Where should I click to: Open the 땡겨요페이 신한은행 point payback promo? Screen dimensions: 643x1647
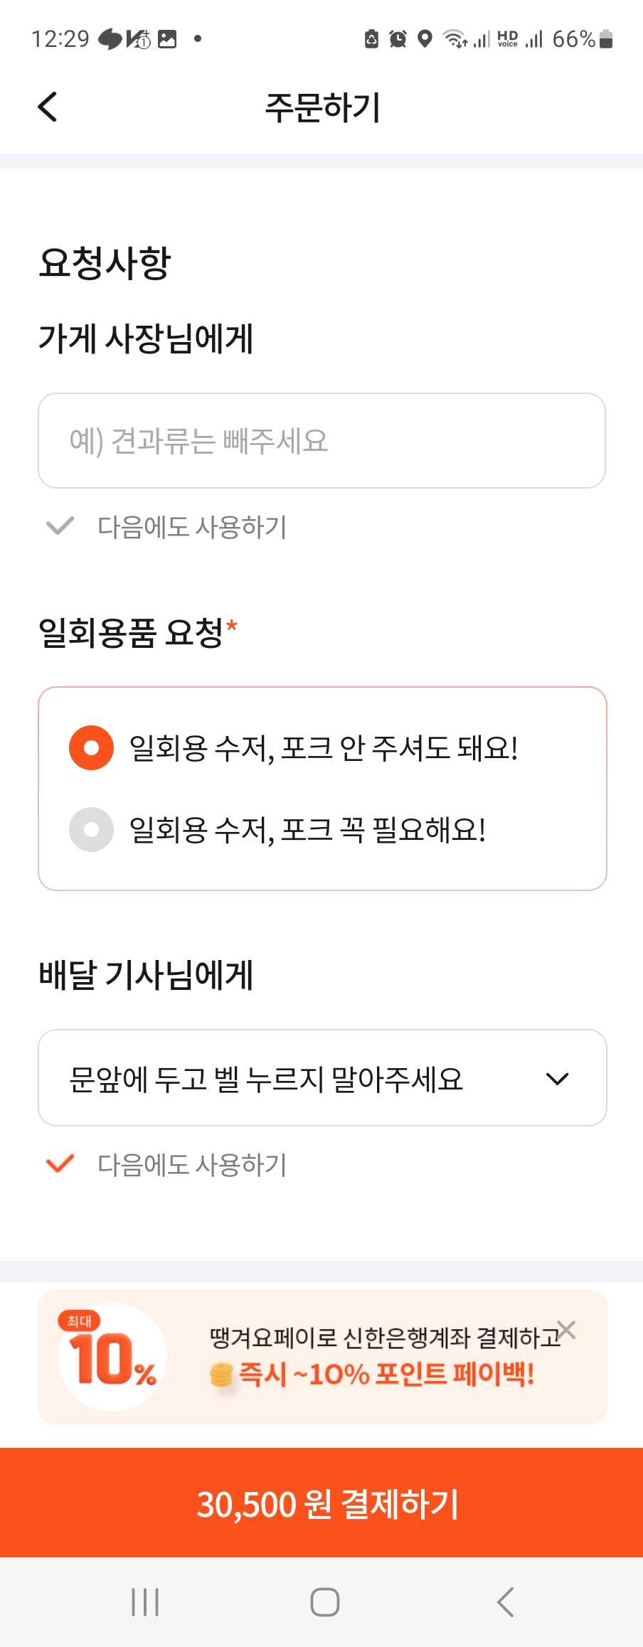(370, 1358)
